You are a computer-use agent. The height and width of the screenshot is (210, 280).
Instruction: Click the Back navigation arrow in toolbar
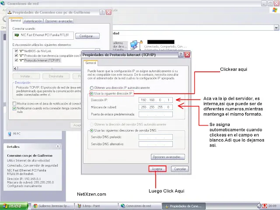(4, 19)
